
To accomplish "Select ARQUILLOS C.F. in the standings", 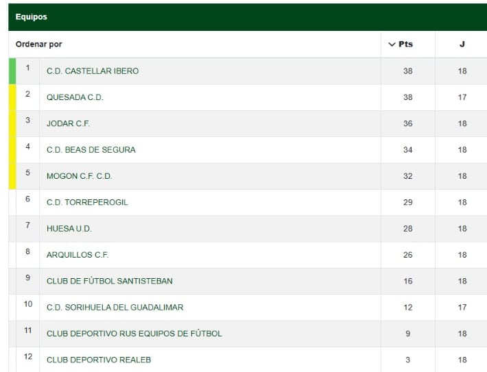I will (x=78, y=255).
